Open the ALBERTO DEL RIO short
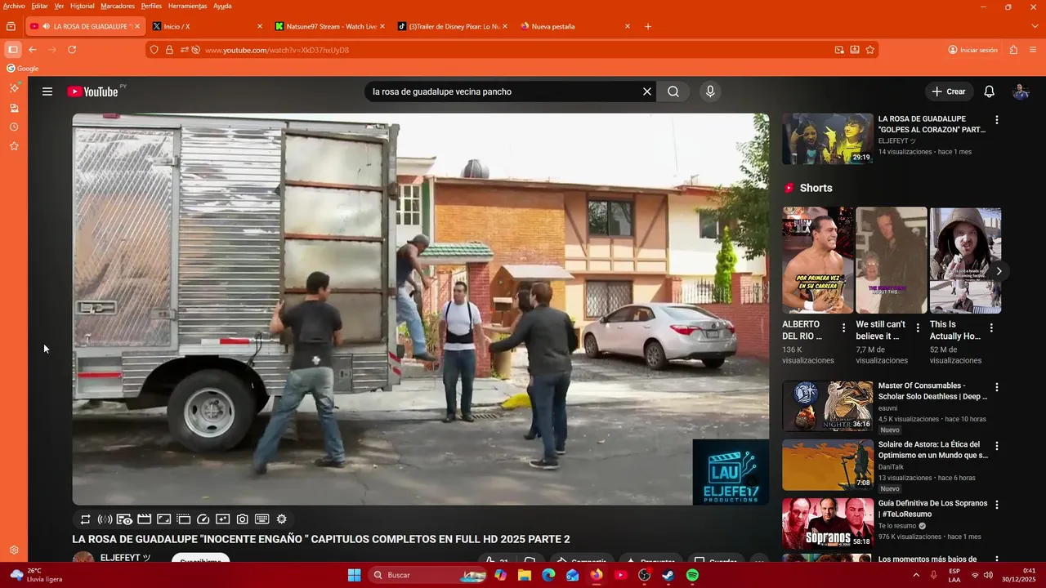 pyautogui.click(x=818, y=260)
